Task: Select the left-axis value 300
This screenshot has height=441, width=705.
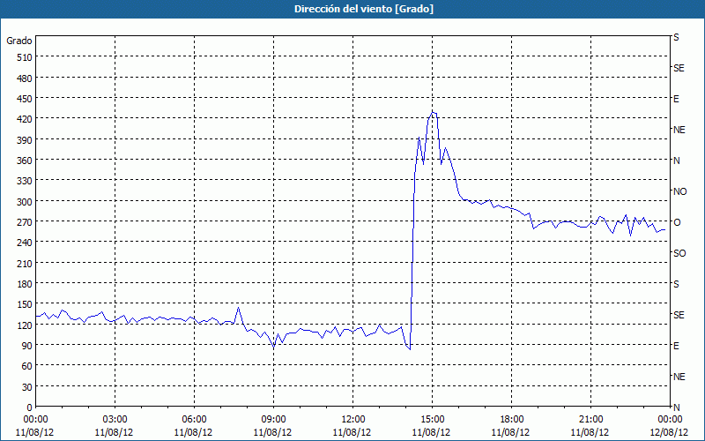Action: tap(25, 202)
